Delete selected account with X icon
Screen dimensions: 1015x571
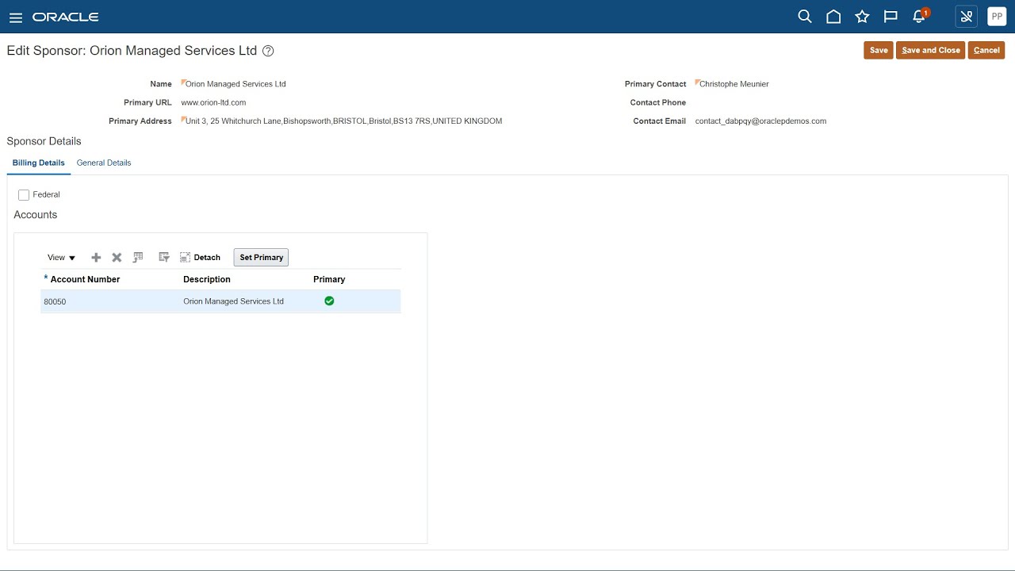[117, 258]
